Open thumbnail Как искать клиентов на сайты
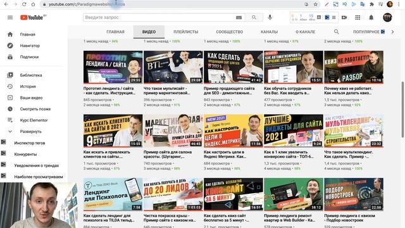 [x=113, y=130]
